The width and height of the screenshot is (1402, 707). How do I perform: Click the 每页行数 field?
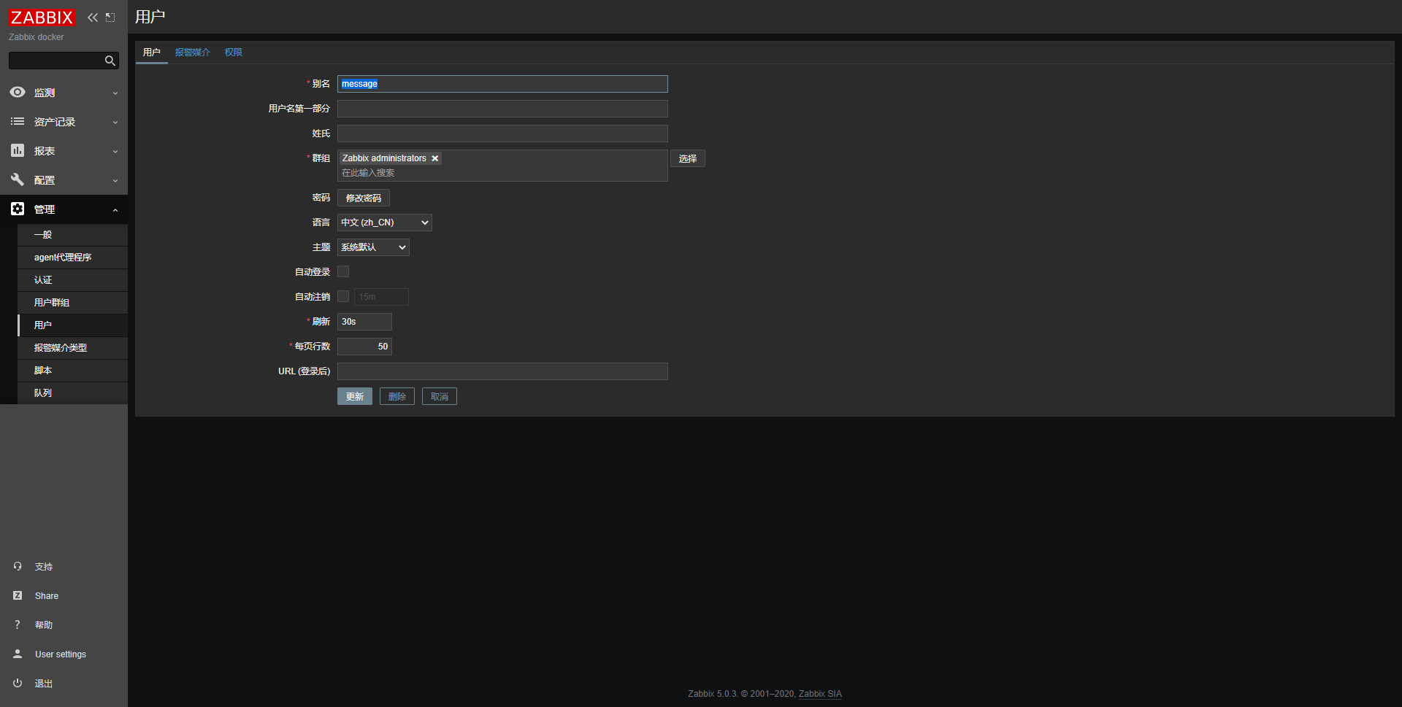(365, 347)
